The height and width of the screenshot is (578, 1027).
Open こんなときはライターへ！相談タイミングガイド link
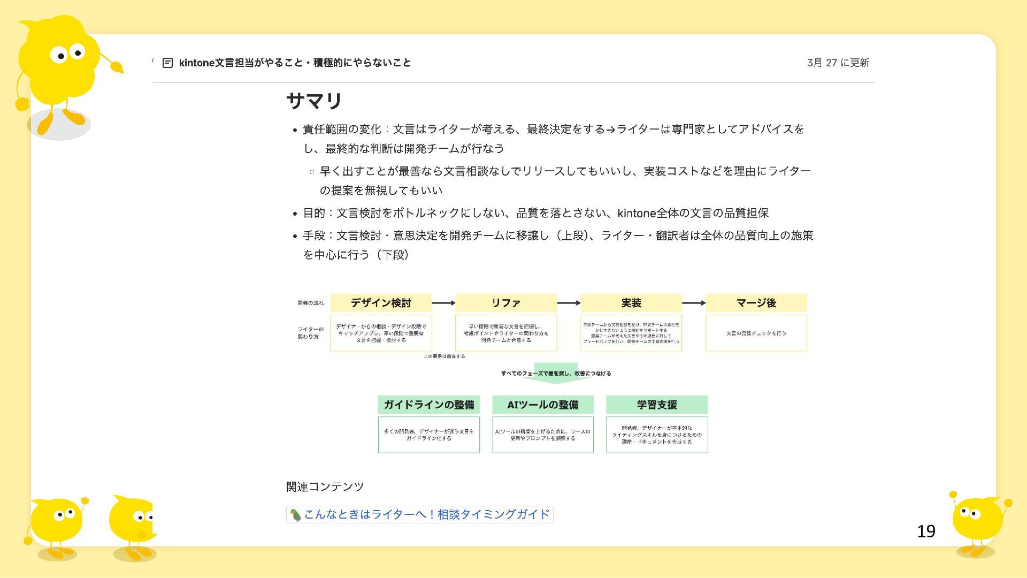(x=426, y=514)
